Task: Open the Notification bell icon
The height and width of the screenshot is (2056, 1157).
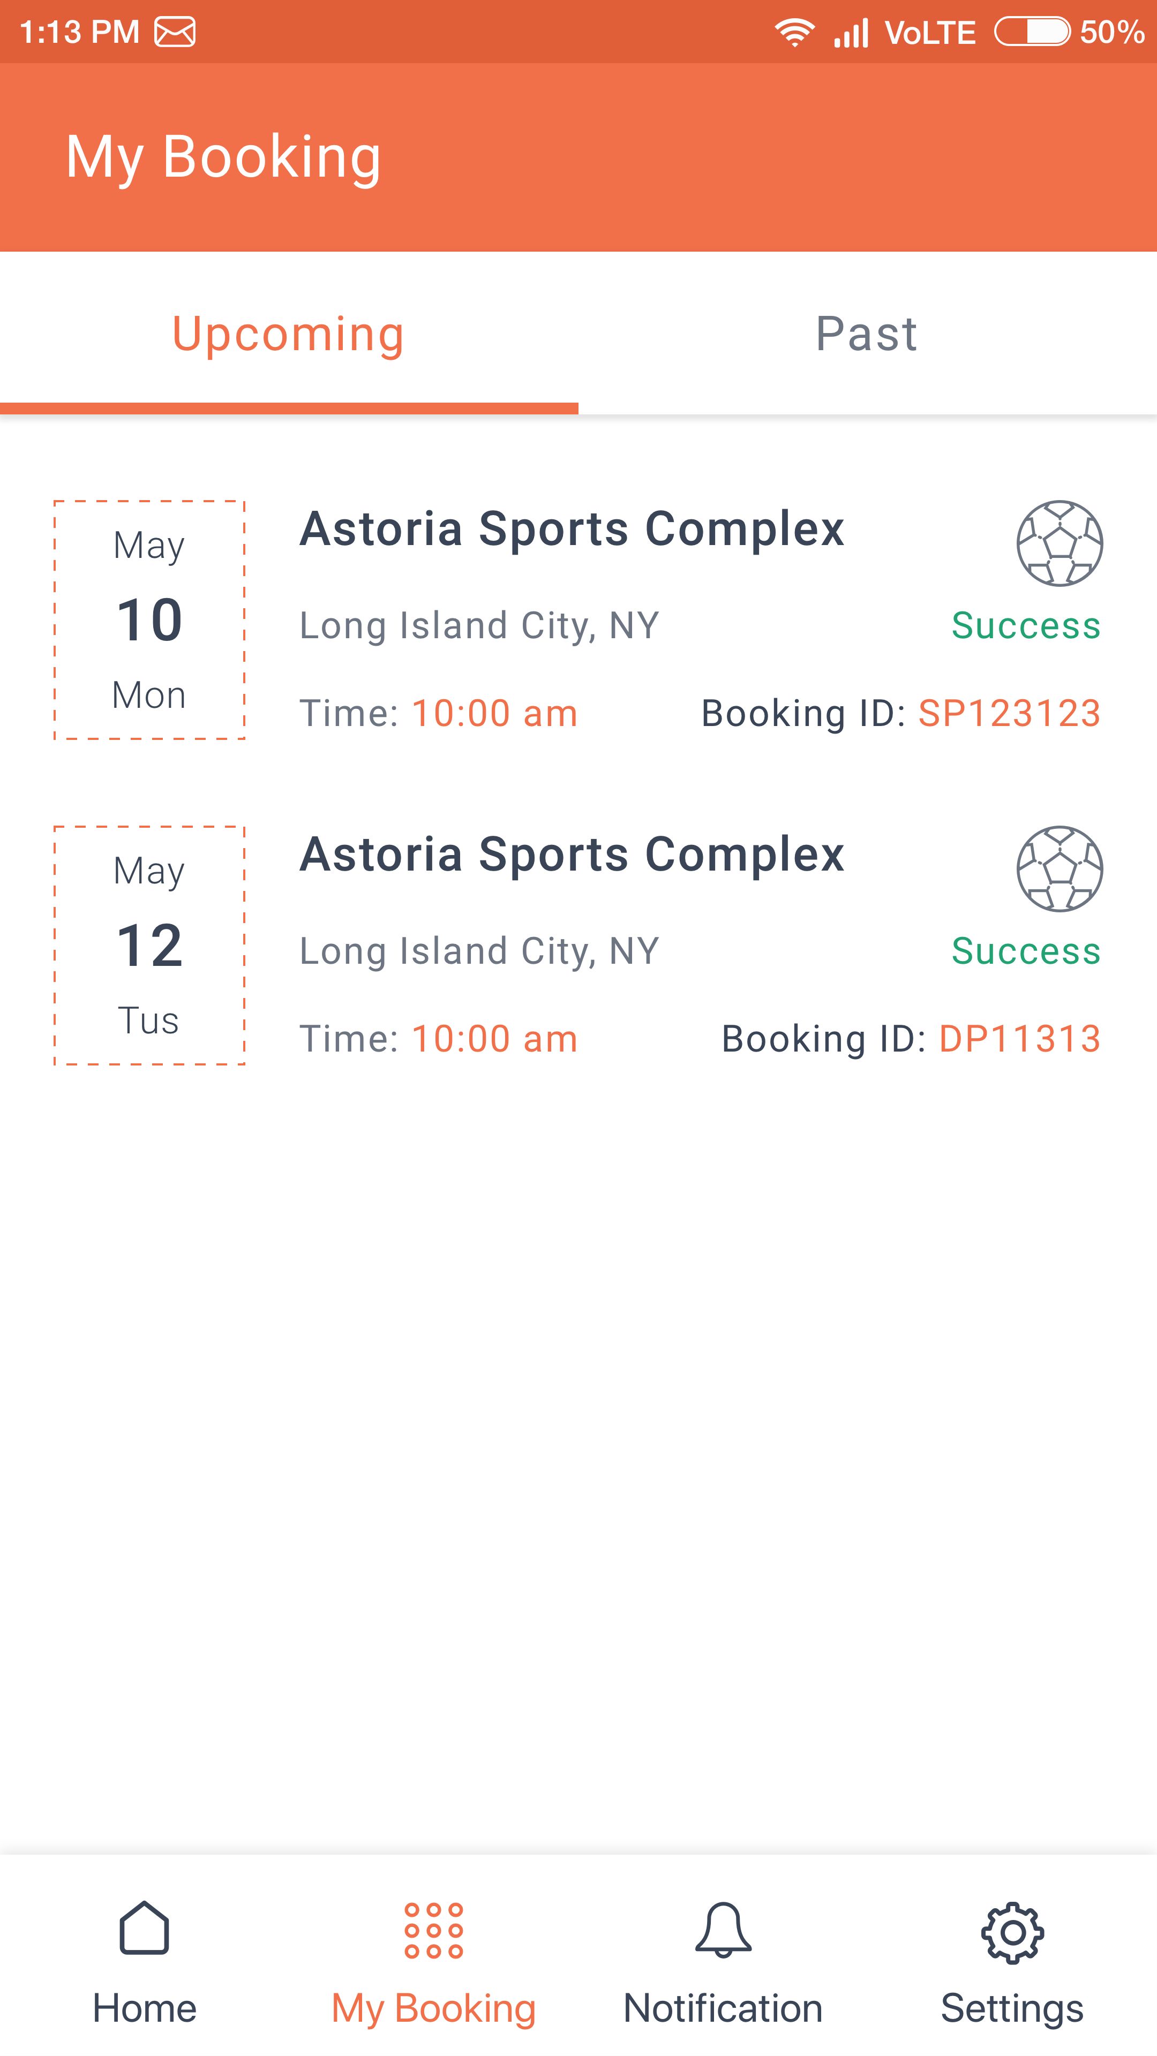Action: 724,1930
